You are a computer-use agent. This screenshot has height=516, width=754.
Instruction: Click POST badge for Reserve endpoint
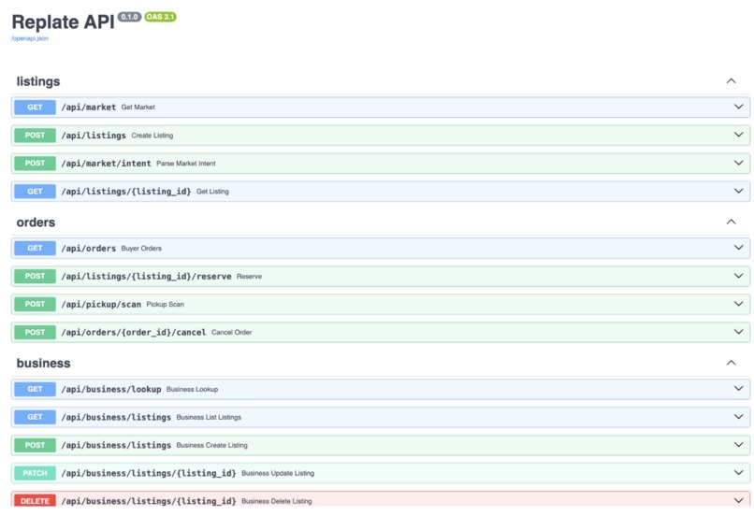pyautogui.click(x=35, y=277)
